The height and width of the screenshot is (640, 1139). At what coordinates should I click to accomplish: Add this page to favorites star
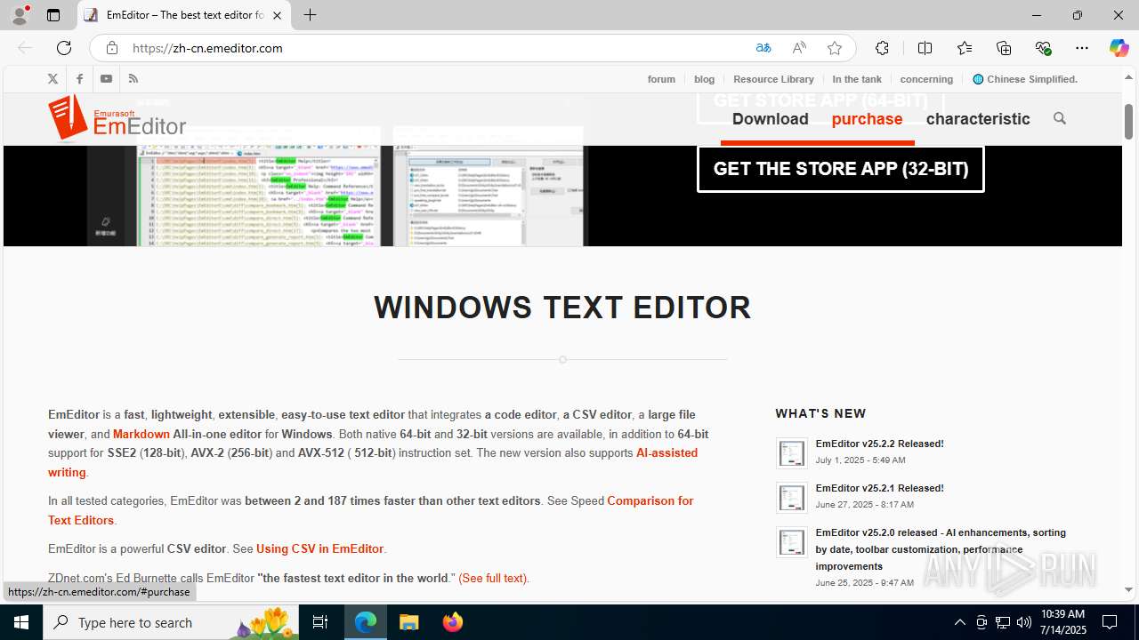(835, 48)
